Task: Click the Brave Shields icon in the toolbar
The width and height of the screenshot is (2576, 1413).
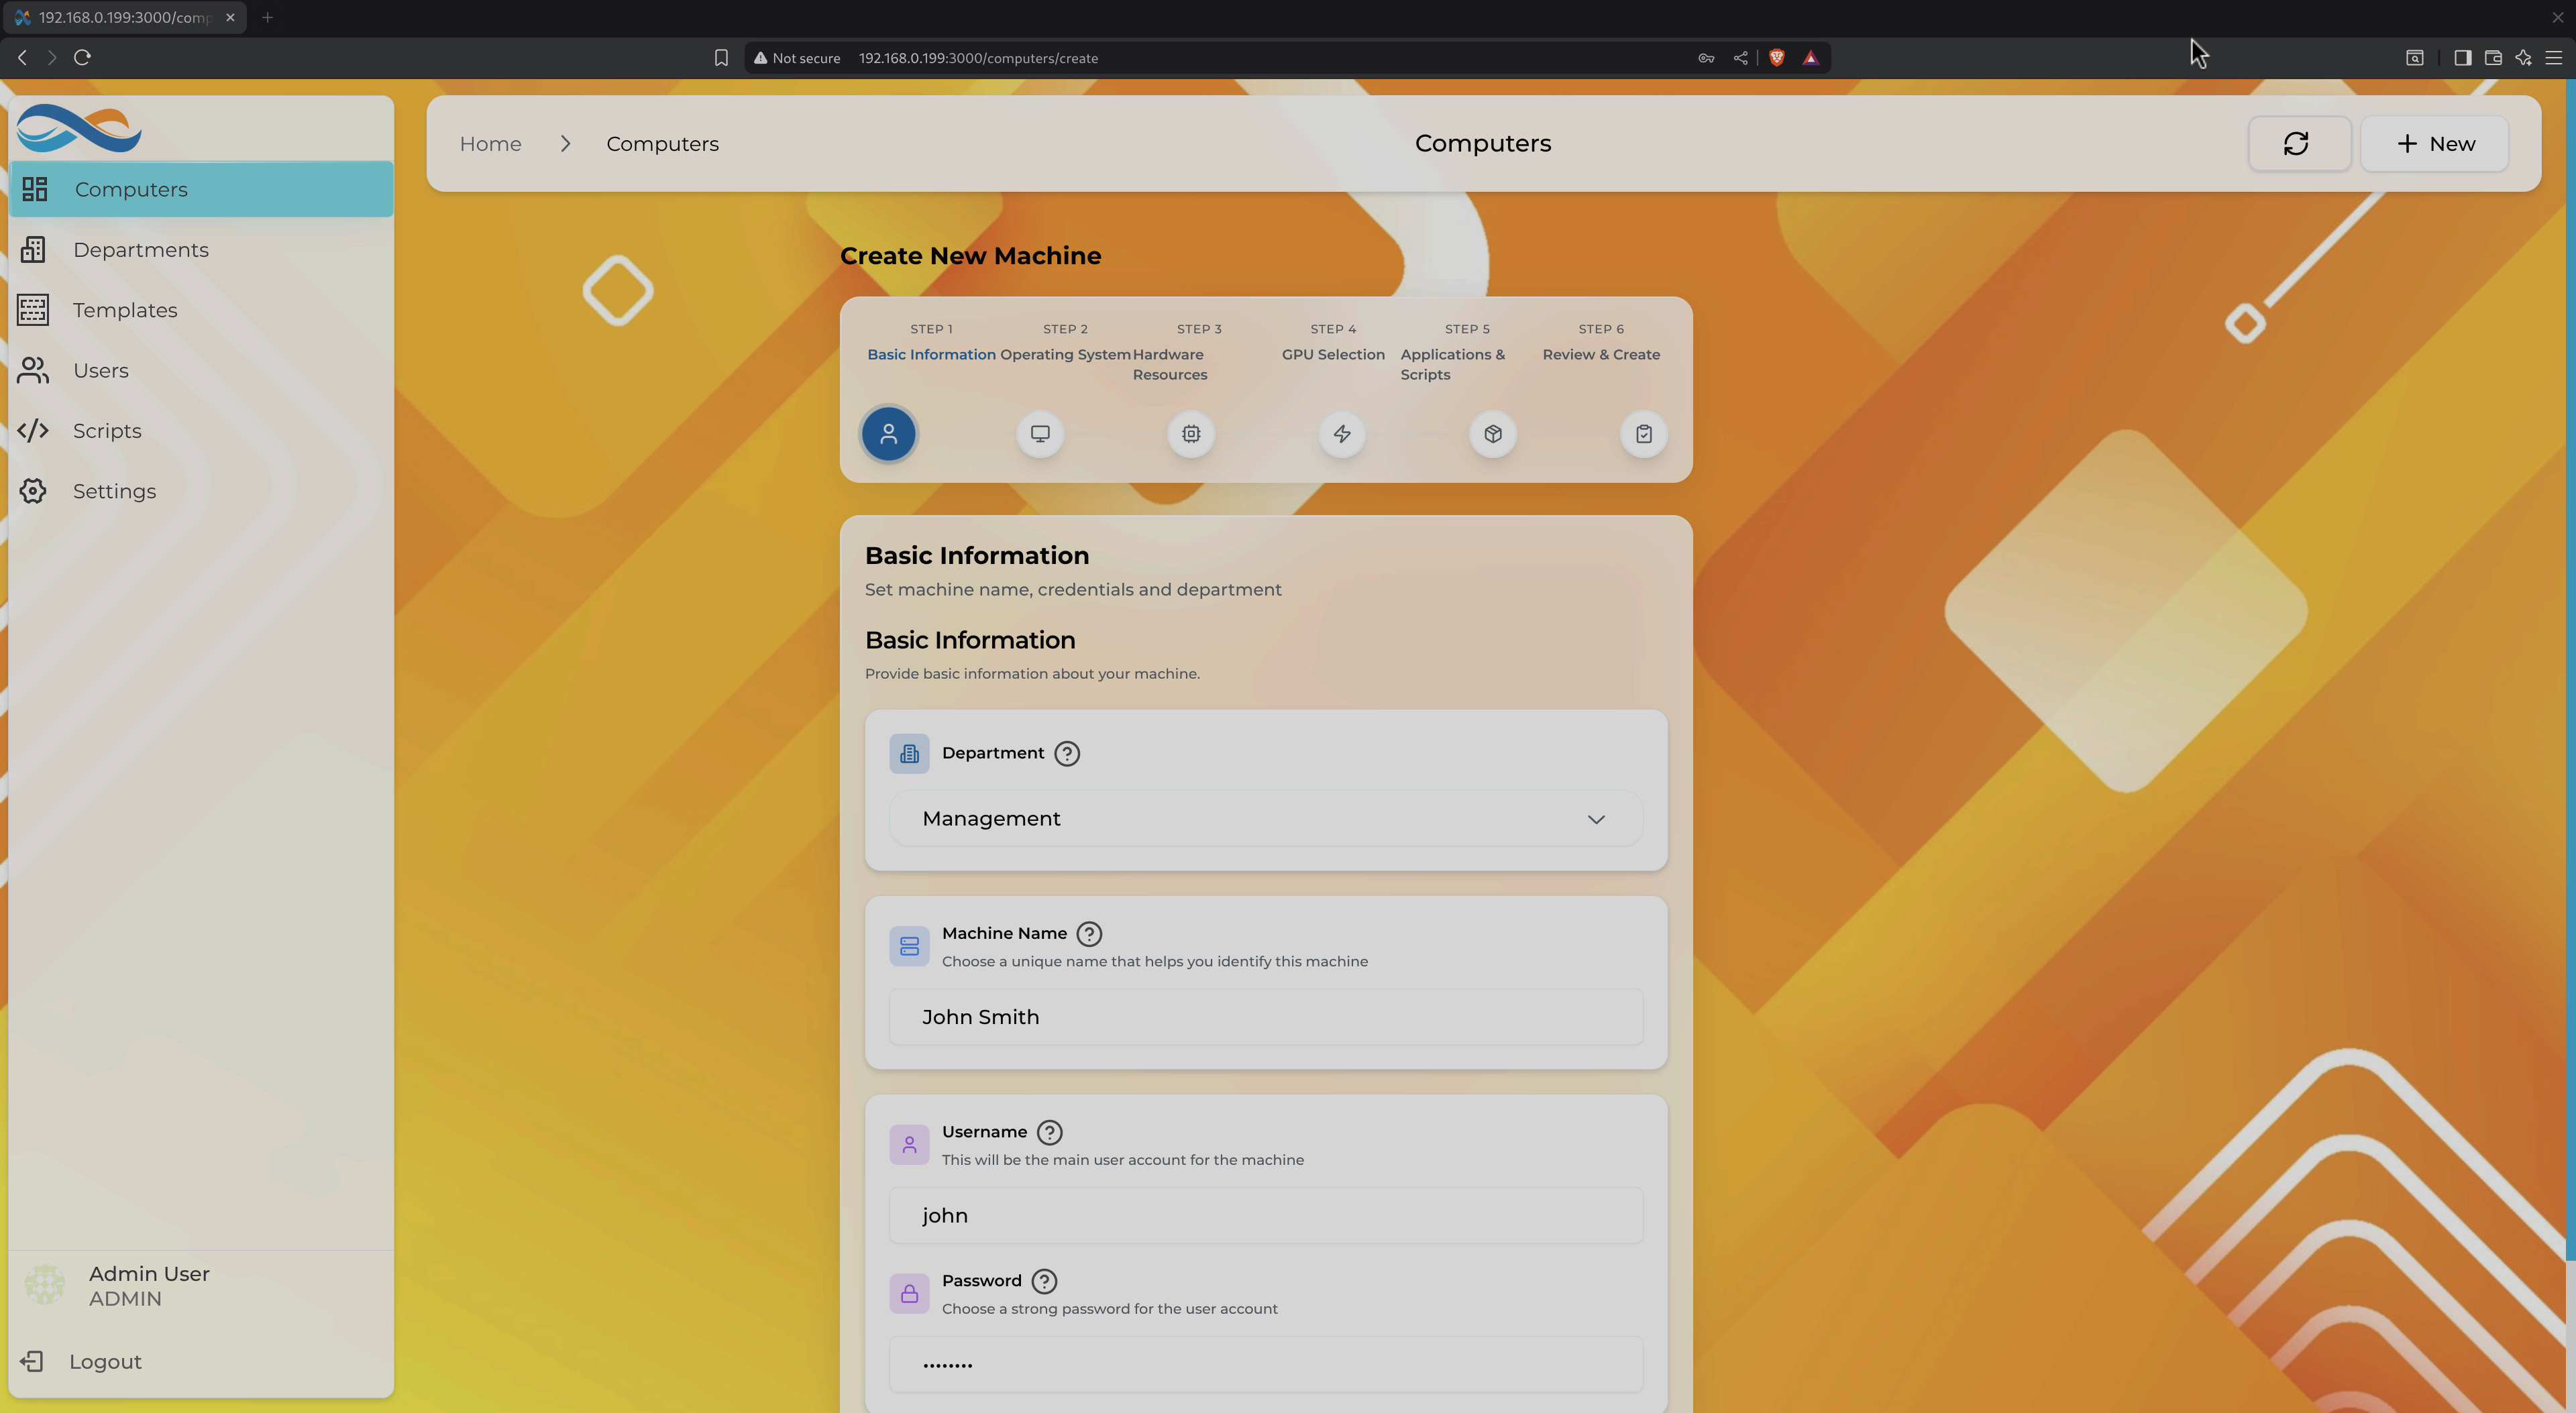Action: [1776, 57]
